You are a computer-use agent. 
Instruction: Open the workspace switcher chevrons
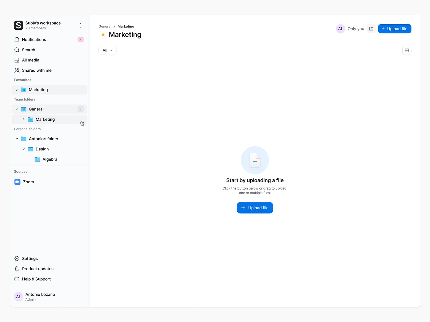(x=80, y=25)
